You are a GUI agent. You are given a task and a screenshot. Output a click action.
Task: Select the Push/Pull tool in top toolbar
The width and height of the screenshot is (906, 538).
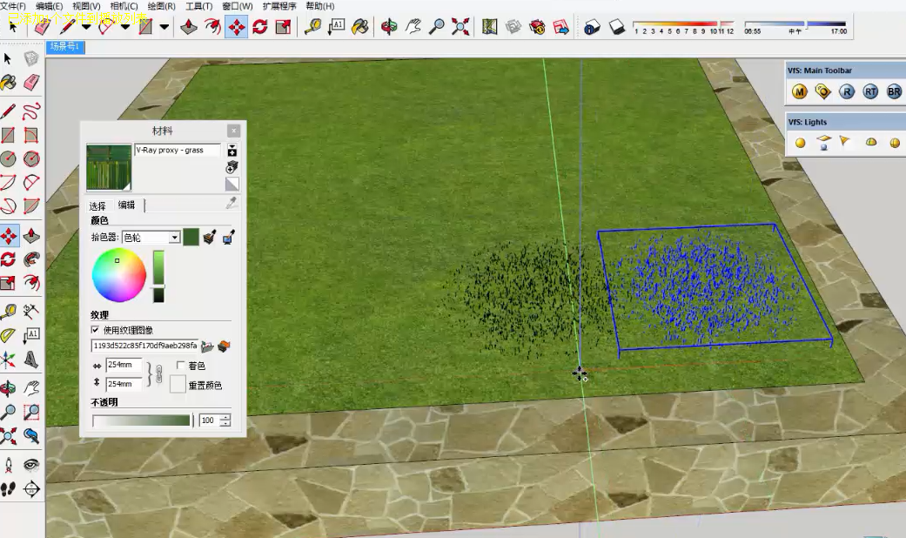[189, 26]
